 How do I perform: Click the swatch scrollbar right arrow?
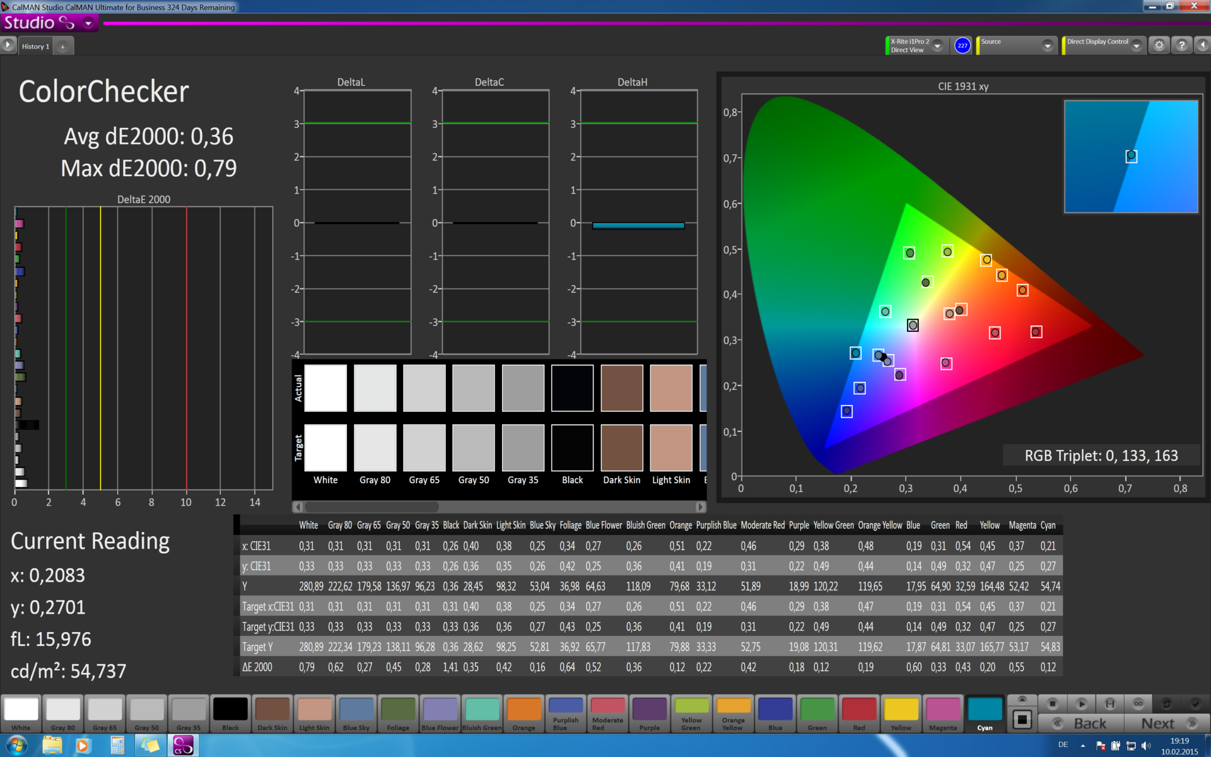pyautogui.click(x=700, y=507)
